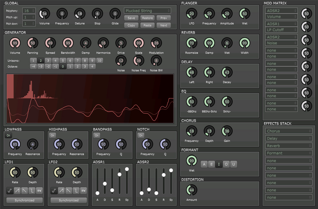Select LFO2 sine waveform icon

tap(54, 191)
